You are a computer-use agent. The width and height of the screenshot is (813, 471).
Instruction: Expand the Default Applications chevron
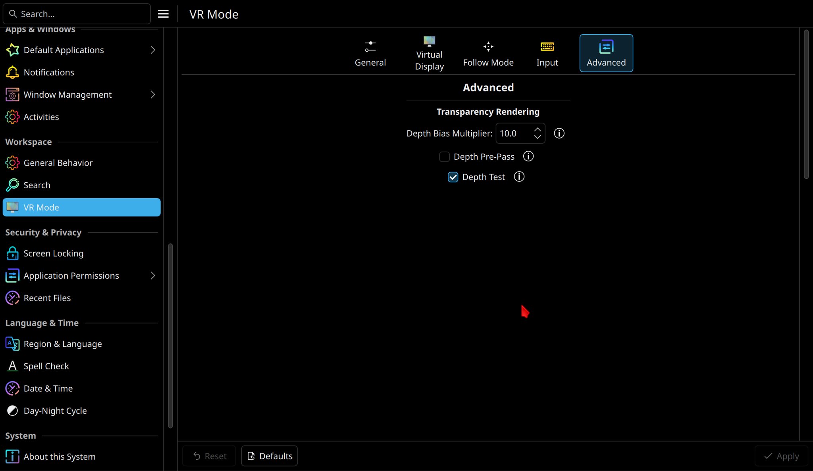pyautogui.click(x=153, y=50)
